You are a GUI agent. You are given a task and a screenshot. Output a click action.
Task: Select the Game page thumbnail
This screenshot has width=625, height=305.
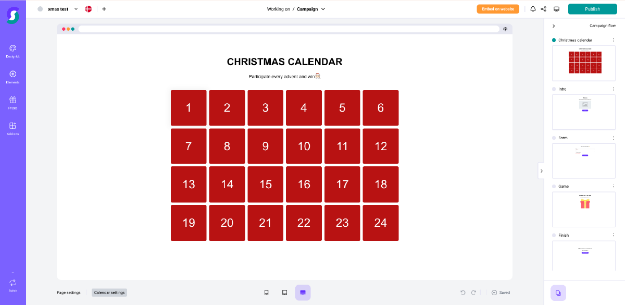click(x=584, y=209)
